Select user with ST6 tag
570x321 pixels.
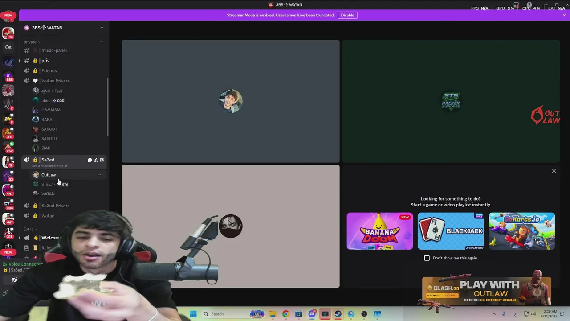68,184
